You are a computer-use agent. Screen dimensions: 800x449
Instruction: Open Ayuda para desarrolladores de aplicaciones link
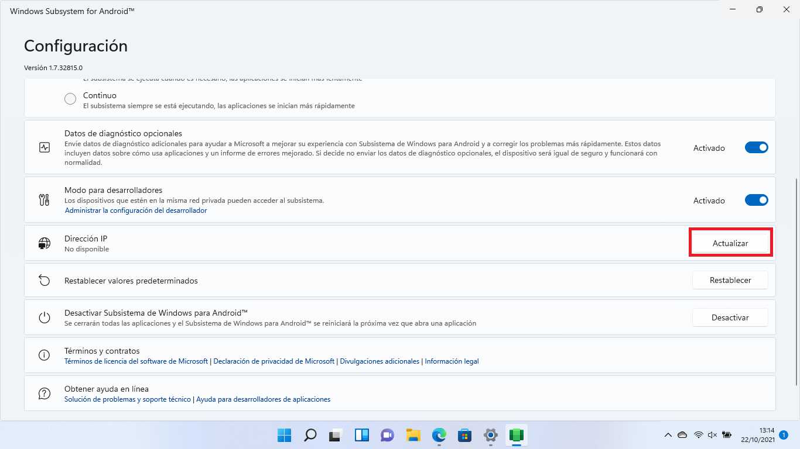click(263, 399)
